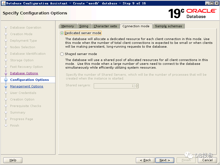Increase Shared servers with up arrow

[x=136, y=85]
